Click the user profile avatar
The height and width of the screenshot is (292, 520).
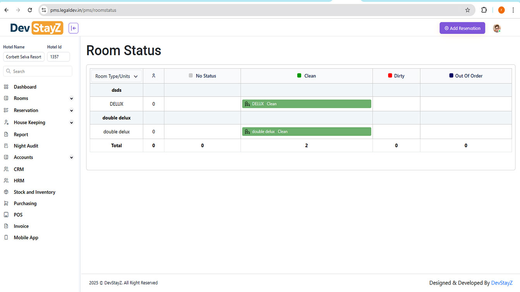click(x=497, y=28)
